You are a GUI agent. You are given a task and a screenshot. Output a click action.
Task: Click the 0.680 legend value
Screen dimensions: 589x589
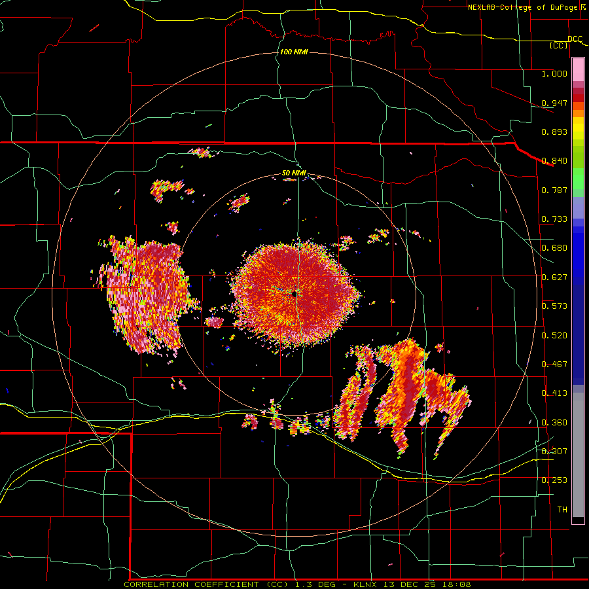pos(554,248)
